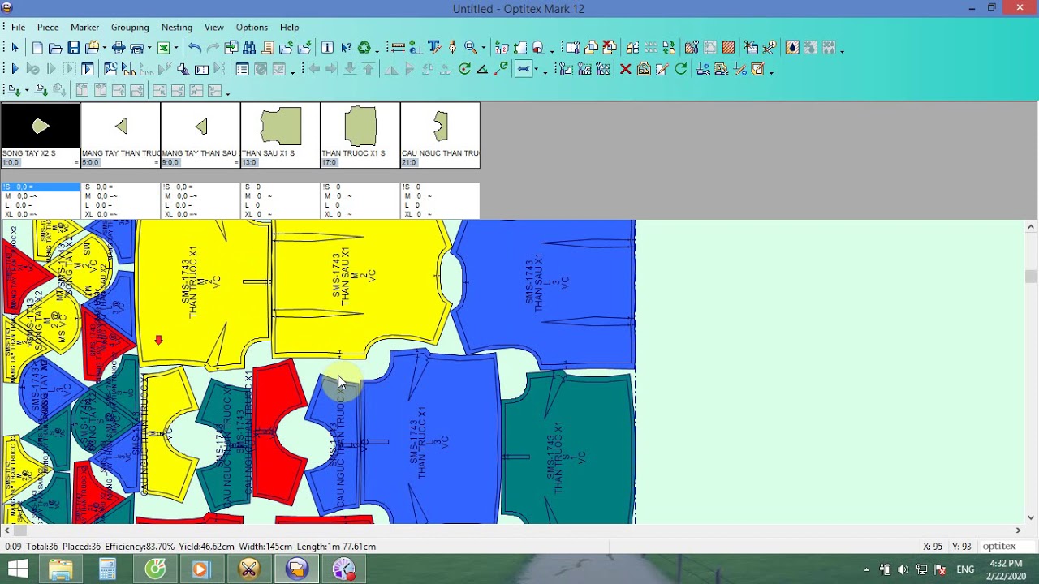Click the binoculars find icon
The image size is (1039, 584).
pos(249,48)
